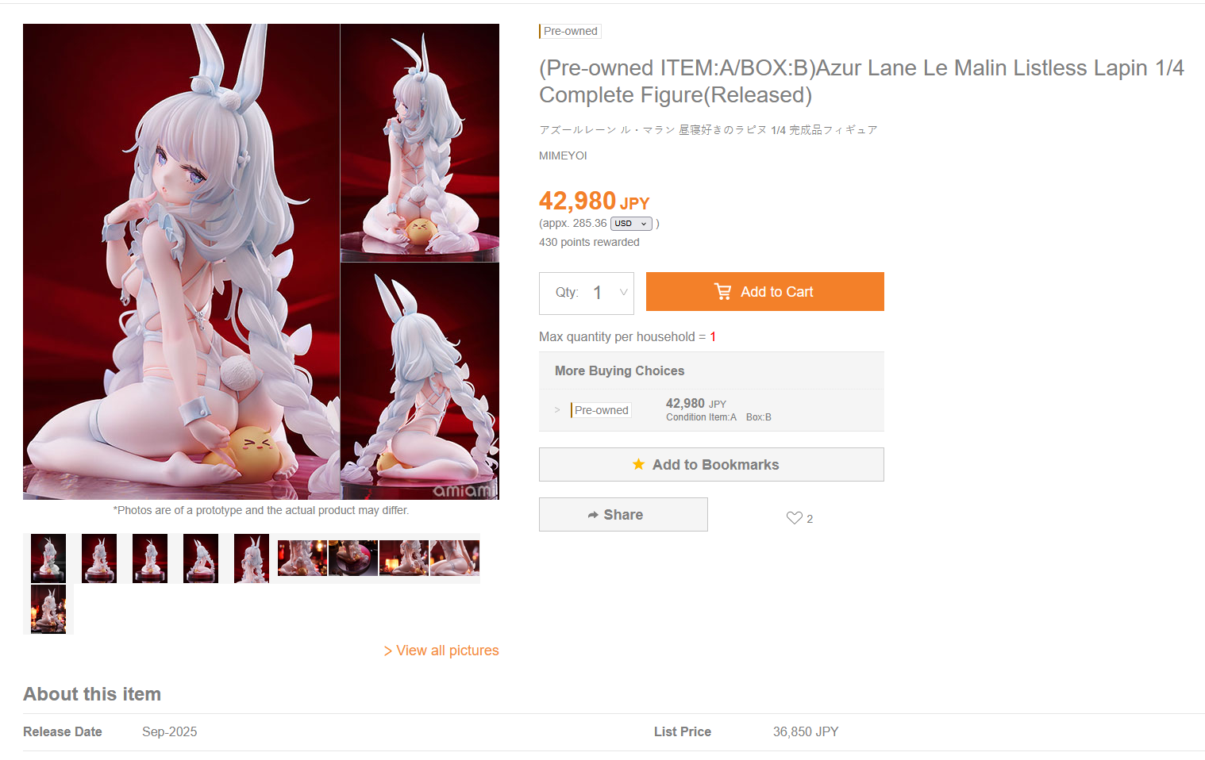Click the Share button
Viewport: 1205px width, 760px height.
pyautogui.click(x=623, y=514)
